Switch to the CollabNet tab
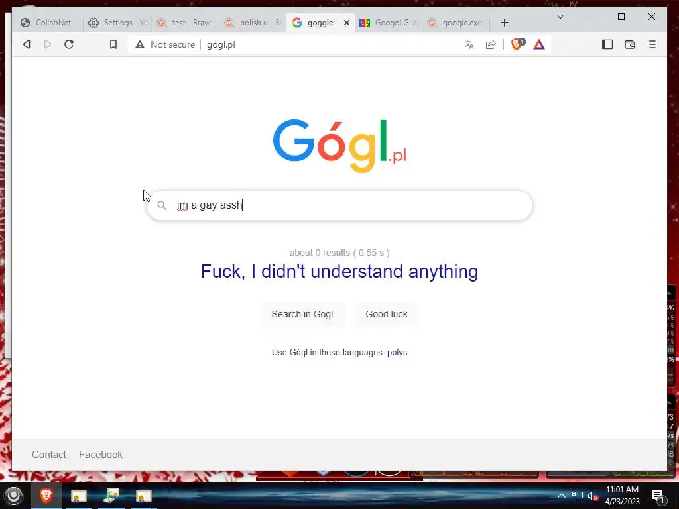Viewport: 679px width, 509px height. click(x=46, y=23)
